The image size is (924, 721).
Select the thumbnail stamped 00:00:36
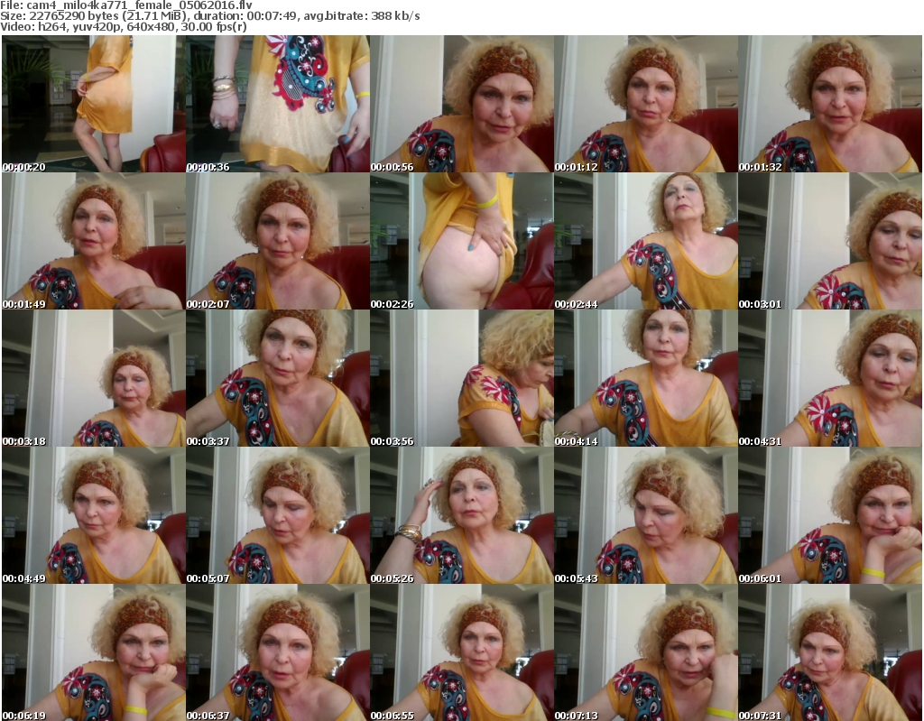tap(278, 104)
